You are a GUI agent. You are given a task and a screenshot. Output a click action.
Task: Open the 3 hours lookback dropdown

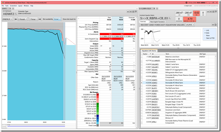pyautogui.click(x=23, y=19)
